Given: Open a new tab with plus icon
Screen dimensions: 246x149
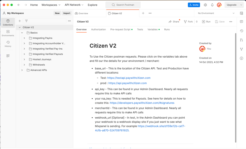Looking at the screenshot, I should coord(143,13).
